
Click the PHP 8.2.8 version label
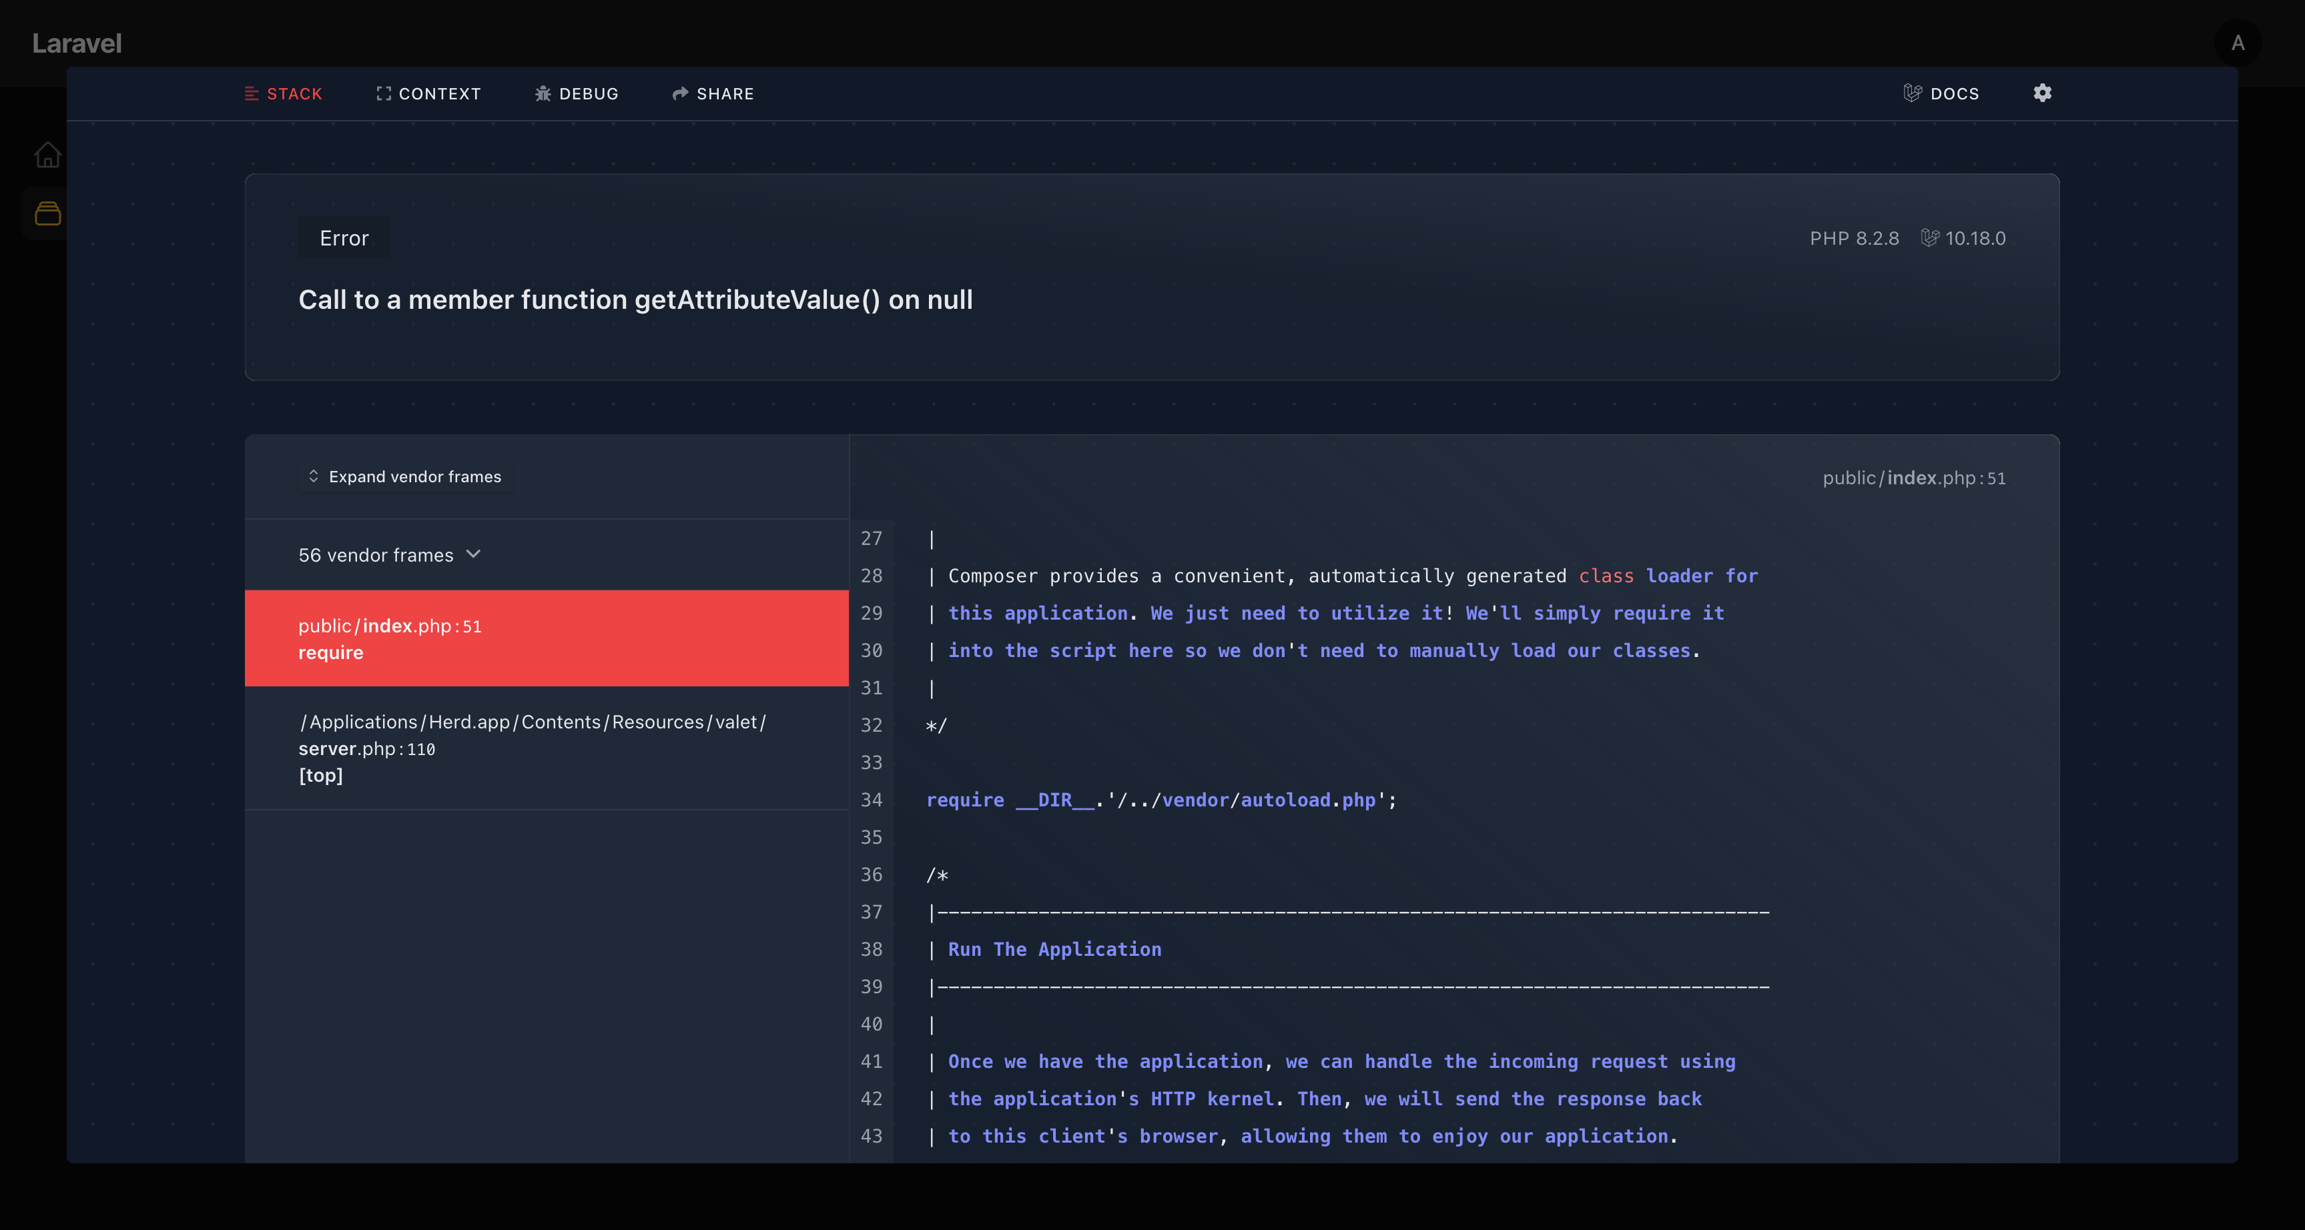tap(1854, 238)
